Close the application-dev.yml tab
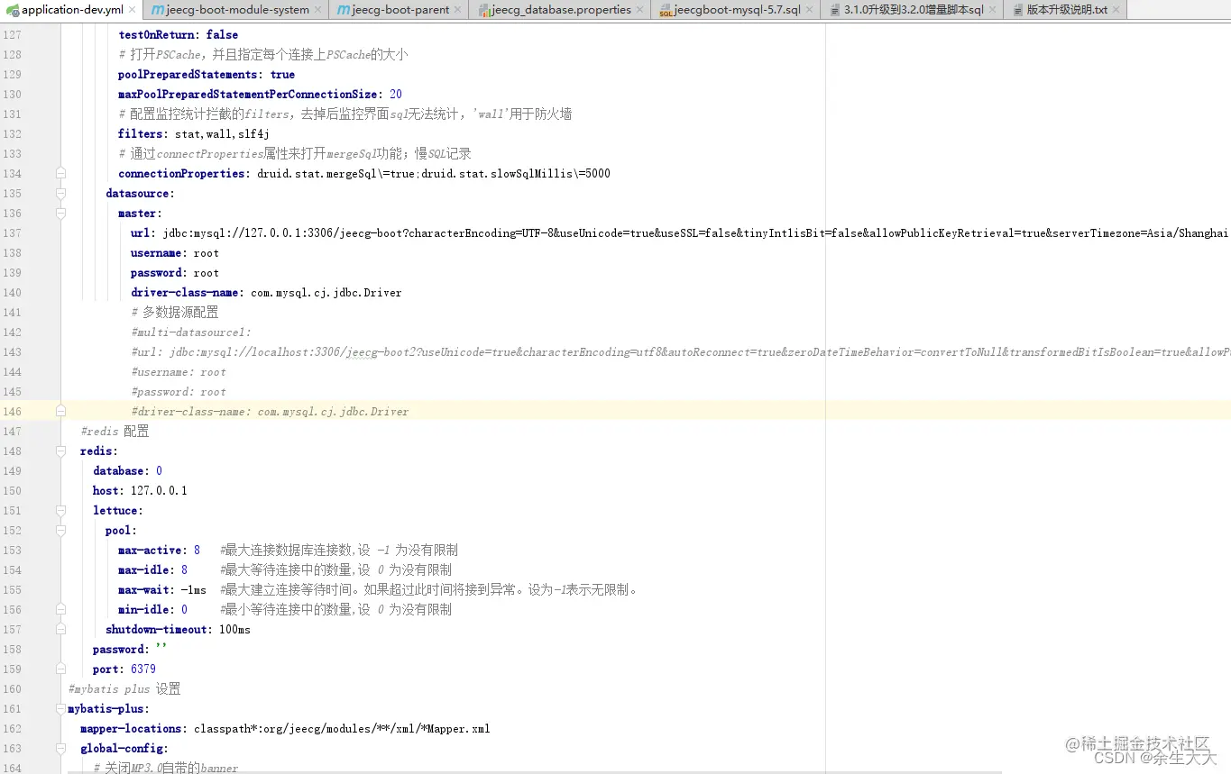This screenshot has width=1231, height=774. coord(132,10)
